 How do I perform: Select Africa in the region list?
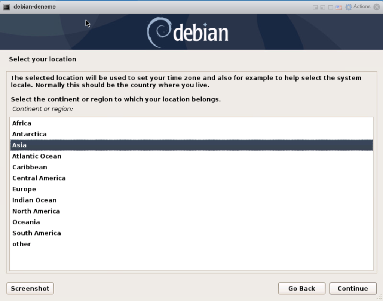(x=191, y=123)
